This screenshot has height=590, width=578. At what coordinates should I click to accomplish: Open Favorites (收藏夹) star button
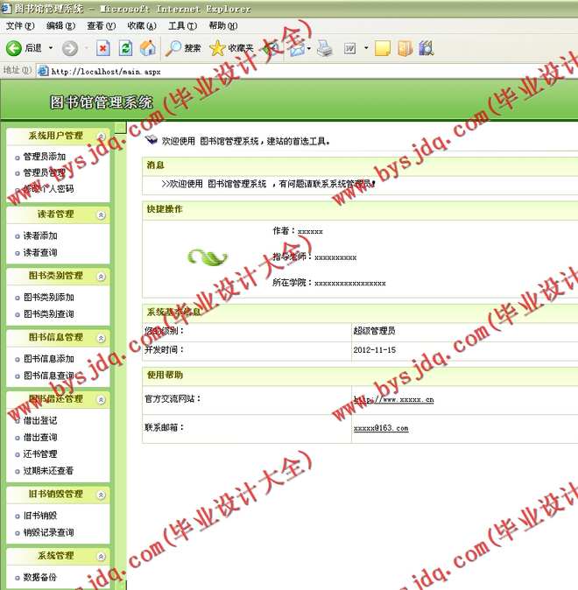click(x=231, y=48)
